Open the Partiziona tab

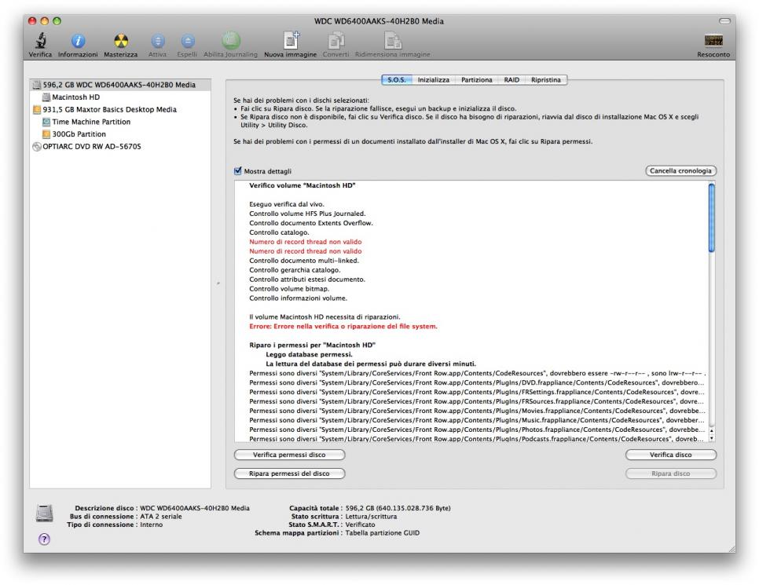(x=476, y=80)
